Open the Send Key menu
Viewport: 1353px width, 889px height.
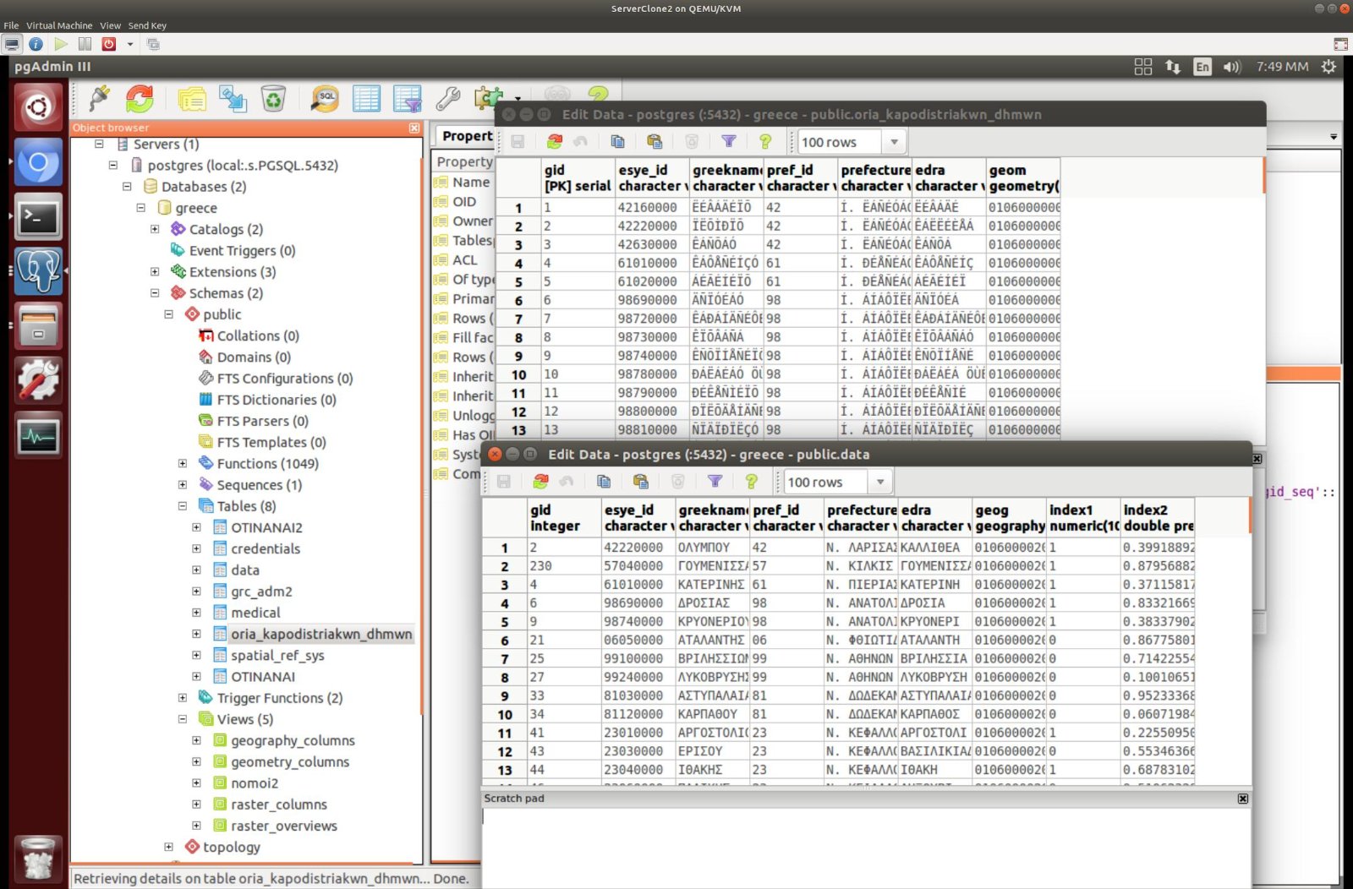click(x=147, y=25)
